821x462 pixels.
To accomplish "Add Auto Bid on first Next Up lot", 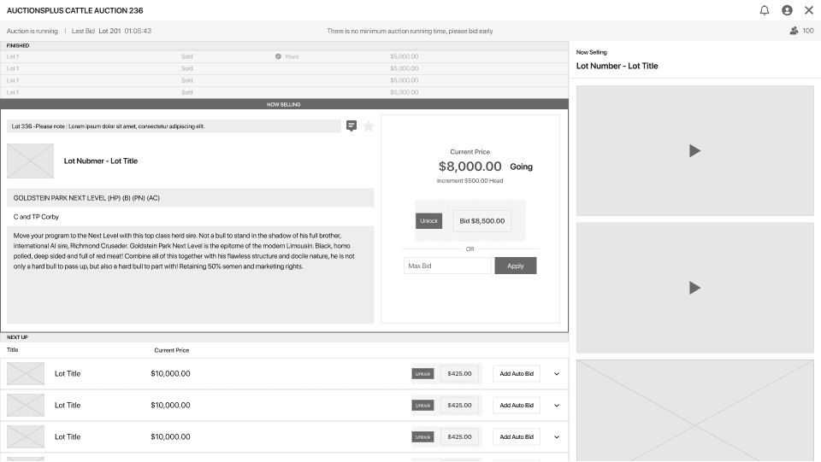I will [517, 374].
